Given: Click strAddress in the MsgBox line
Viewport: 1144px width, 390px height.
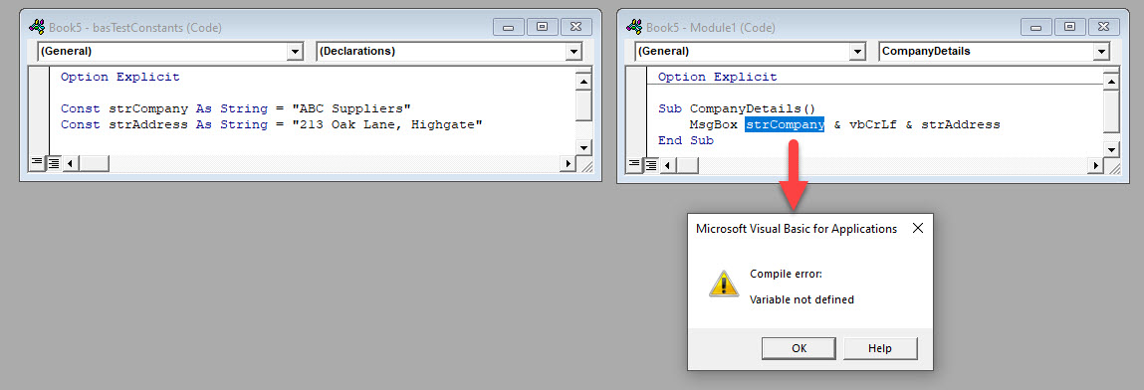Looking at the screenshot, I should pos(960,124).
